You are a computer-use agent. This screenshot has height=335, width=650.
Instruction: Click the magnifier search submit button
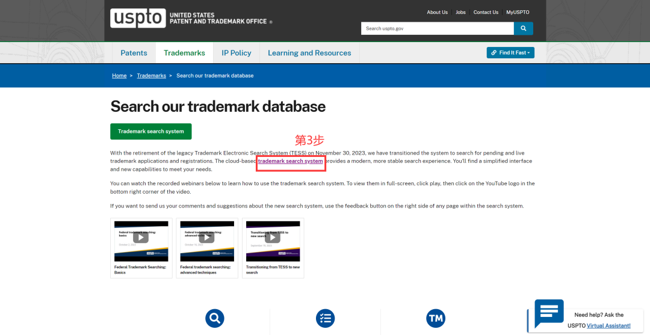point(524,29)
